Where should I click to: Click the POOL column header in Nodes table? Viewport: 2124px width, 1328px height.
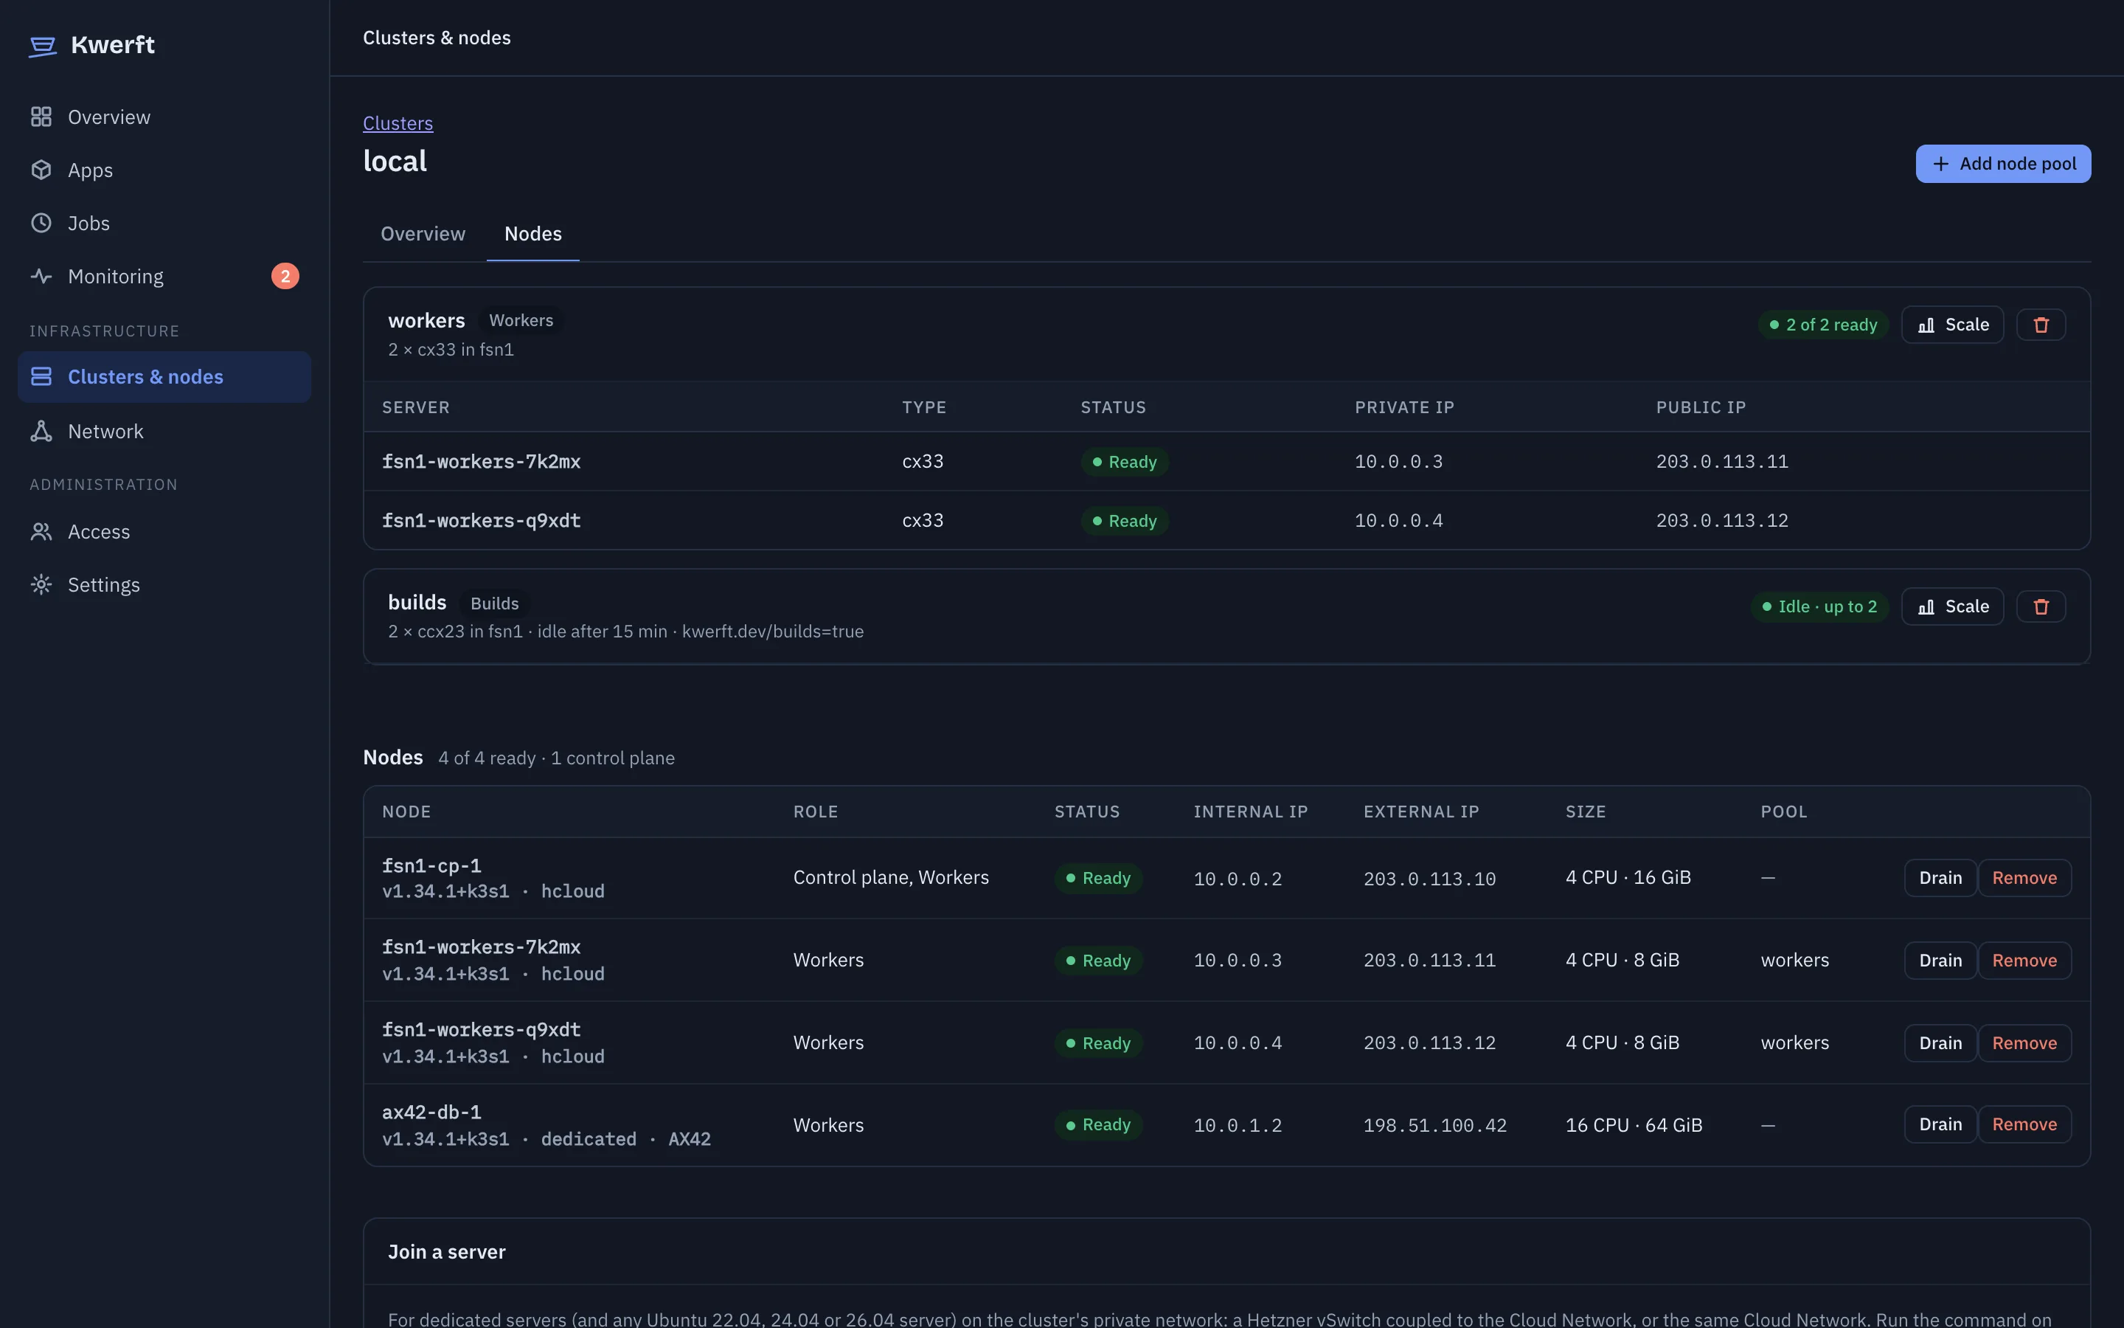[1783, 812]
